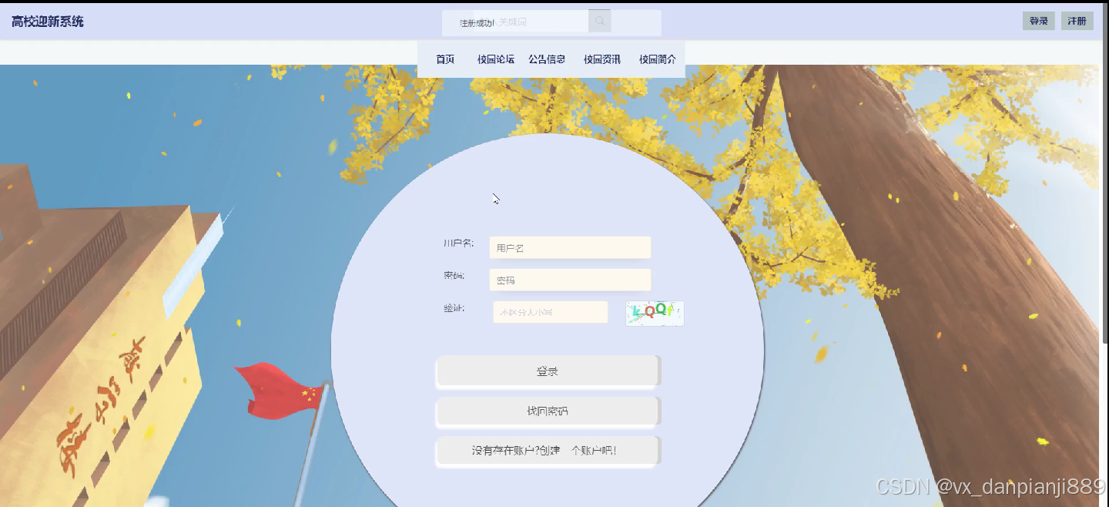Focus the 用户名 input field
Screen dimensions: 1109x507
tap(570, 248)
